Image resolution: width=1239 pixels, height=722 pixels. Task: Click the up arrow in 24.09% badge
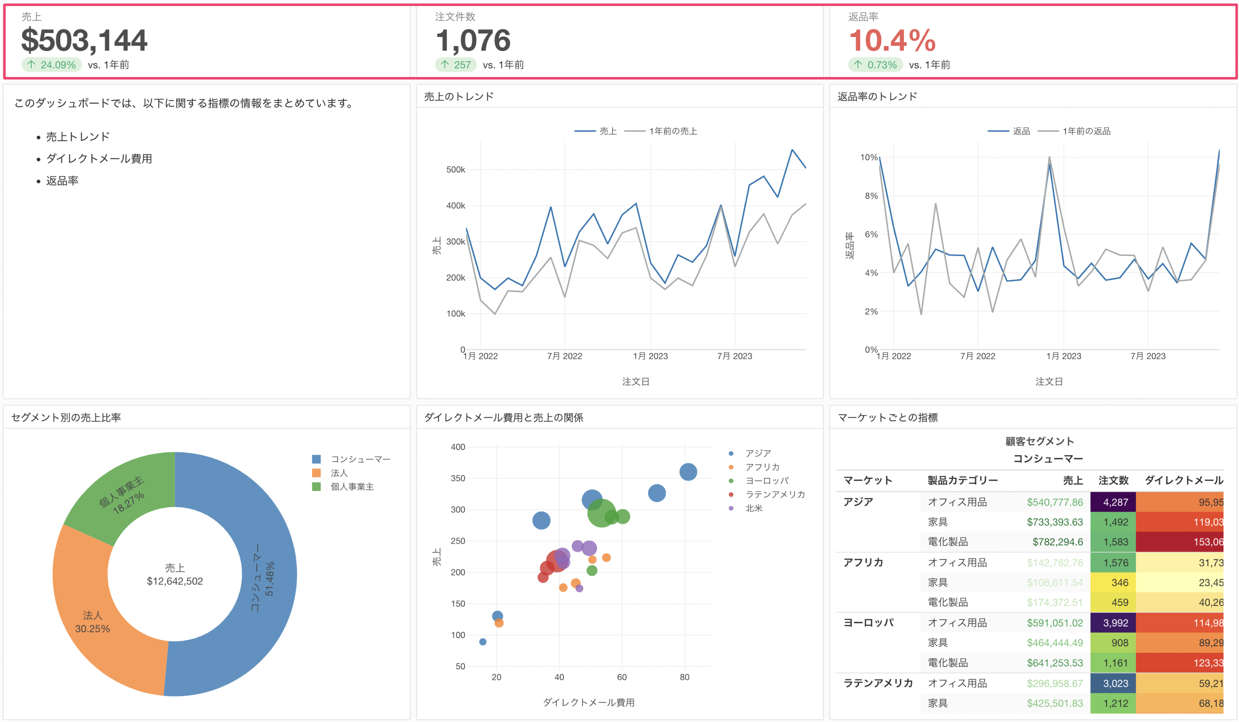tap(31, 64)
